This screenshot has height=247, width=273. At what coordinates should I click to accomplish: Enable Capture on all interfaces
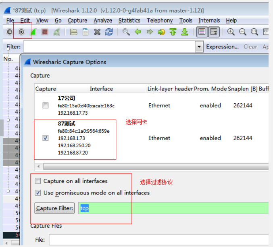[x=38, y=181]
